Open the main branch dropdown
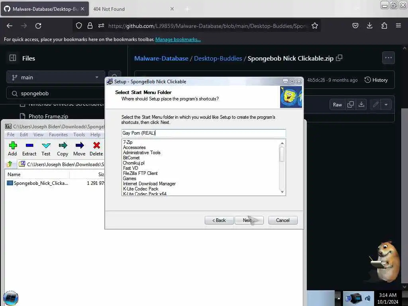The width and height of the screenshot is (408, 306). click(55, 77)
